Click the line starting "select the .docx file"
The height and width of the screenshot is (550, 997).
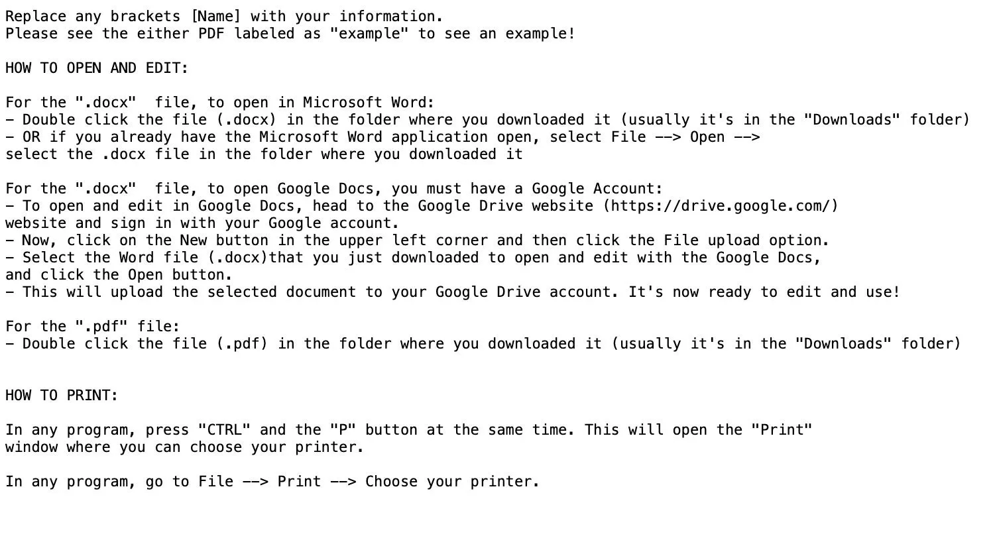click(264, 154)
